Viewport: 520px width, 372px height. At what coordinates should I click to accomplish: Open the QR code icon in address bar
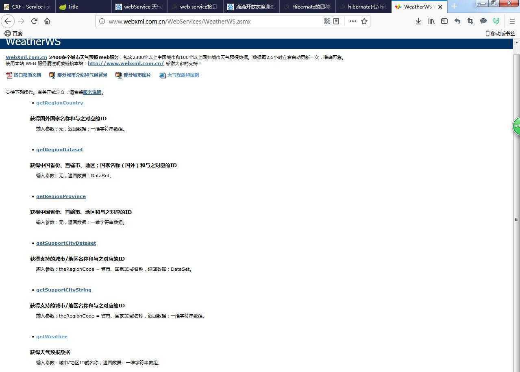327,21
